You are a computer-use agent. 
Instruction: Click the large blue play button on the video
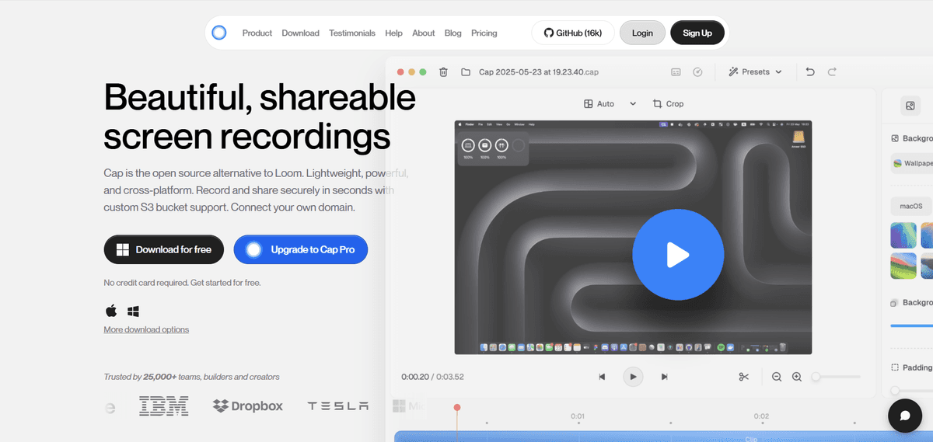pos(678,254)
